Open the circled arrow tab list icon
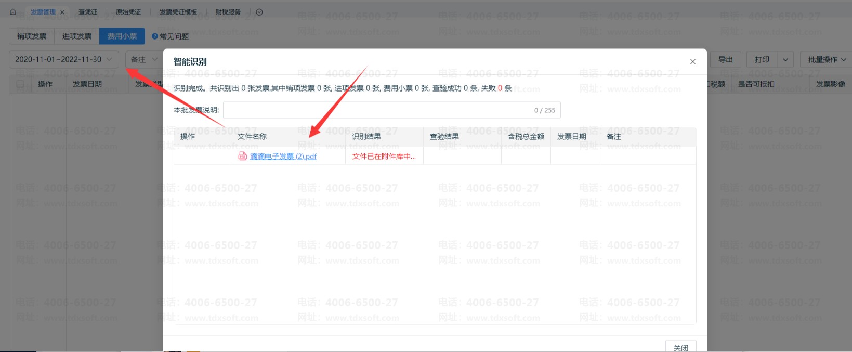 (259, 12)
